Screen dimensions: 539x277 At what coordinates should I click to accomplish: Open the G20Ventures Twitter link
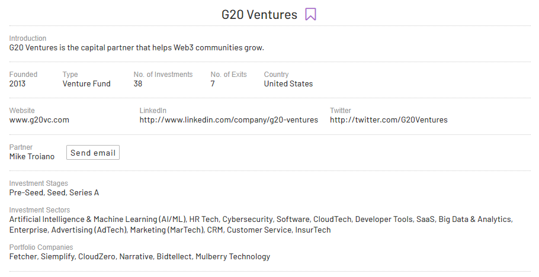click(x=389, y=120)
